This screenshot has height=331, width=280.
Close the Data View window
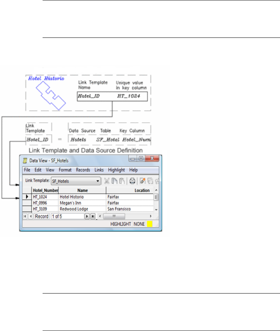[x=152, y=158]
